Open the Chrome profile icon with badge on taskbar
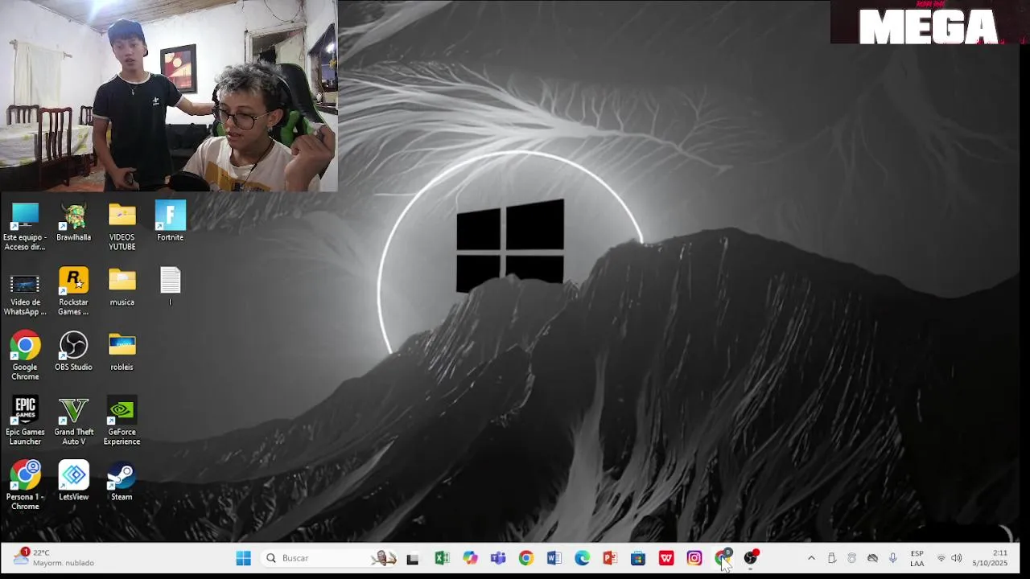 click(723, 558)
